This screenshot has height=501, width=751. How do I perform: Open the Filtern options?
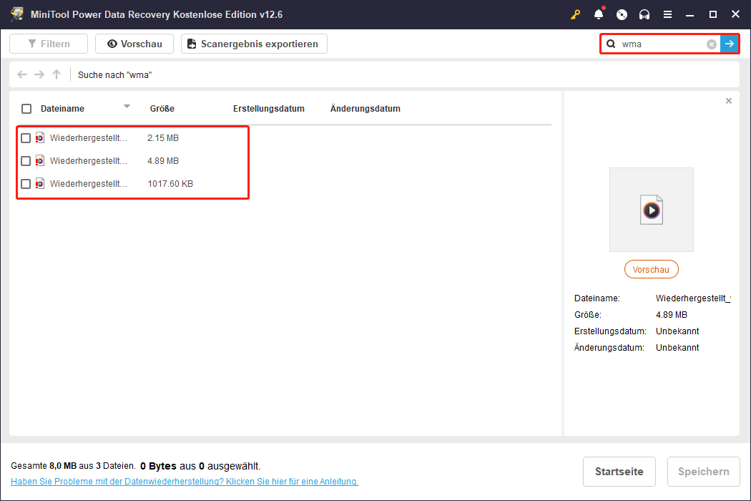coord(49,44)
